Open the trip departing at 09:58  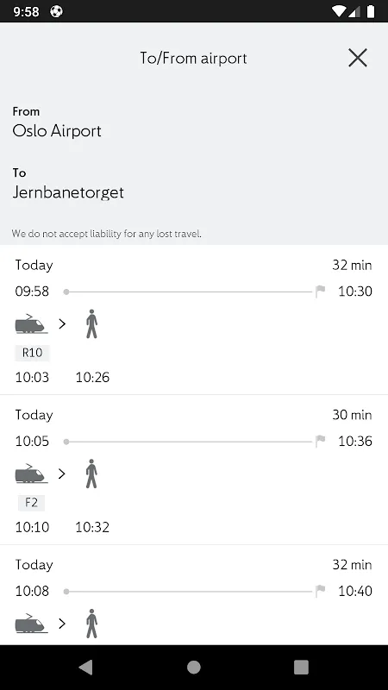coord(194,320)
